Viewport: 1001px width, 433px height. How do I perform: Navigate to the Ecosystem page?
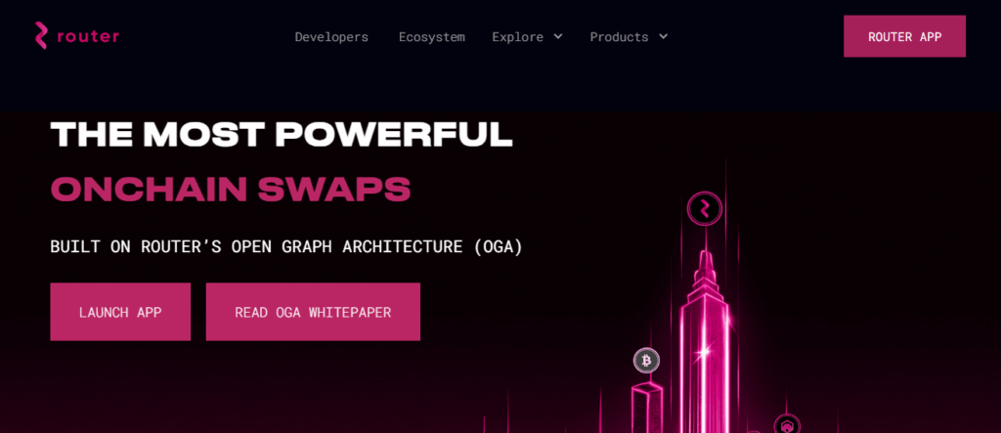431,36
